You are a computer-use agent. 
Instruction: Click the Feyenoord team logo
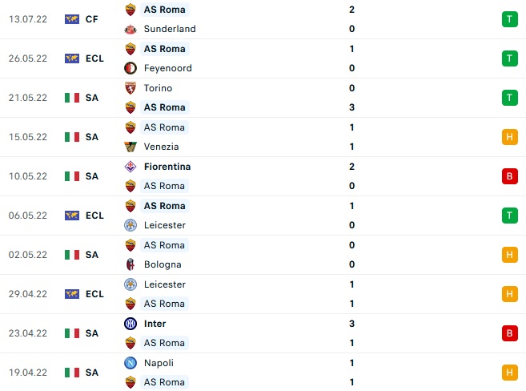pyautogui.click(x=131, y=68)
